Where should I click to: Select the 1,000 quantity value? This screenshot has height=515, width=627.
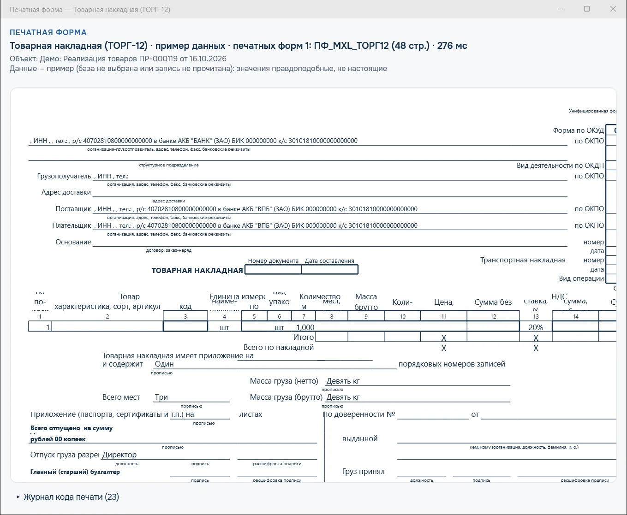point(305,327)
